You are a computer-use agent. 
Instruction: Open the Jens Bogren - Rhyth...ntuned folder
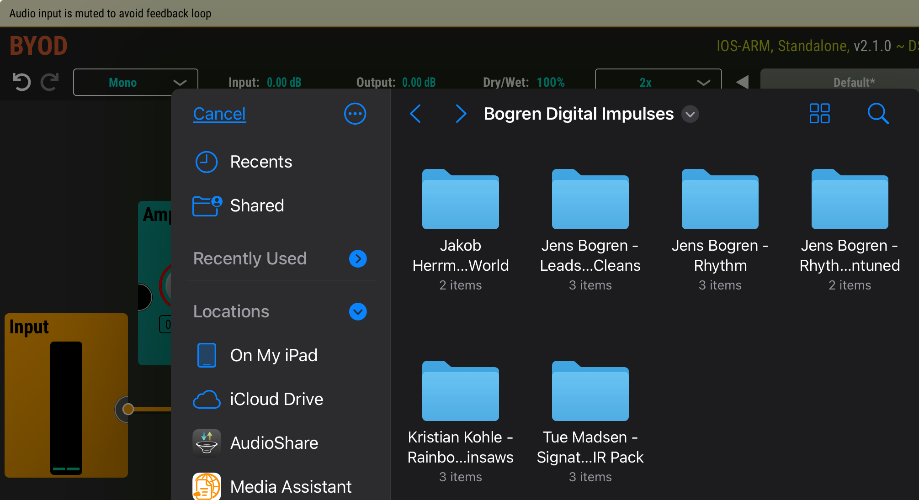[x=850, y=230]
